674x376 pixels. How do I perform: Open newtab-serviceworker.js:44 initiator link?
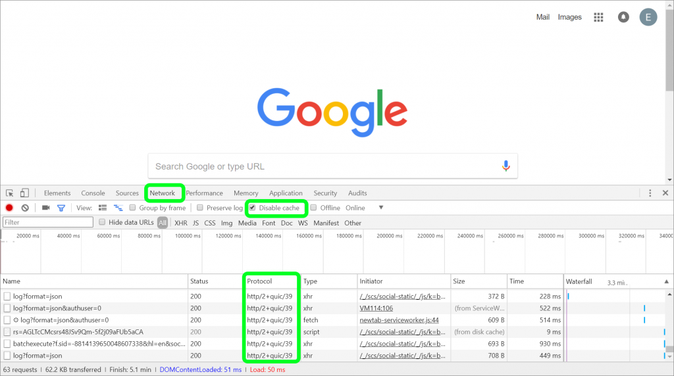(x=399, y=320)
